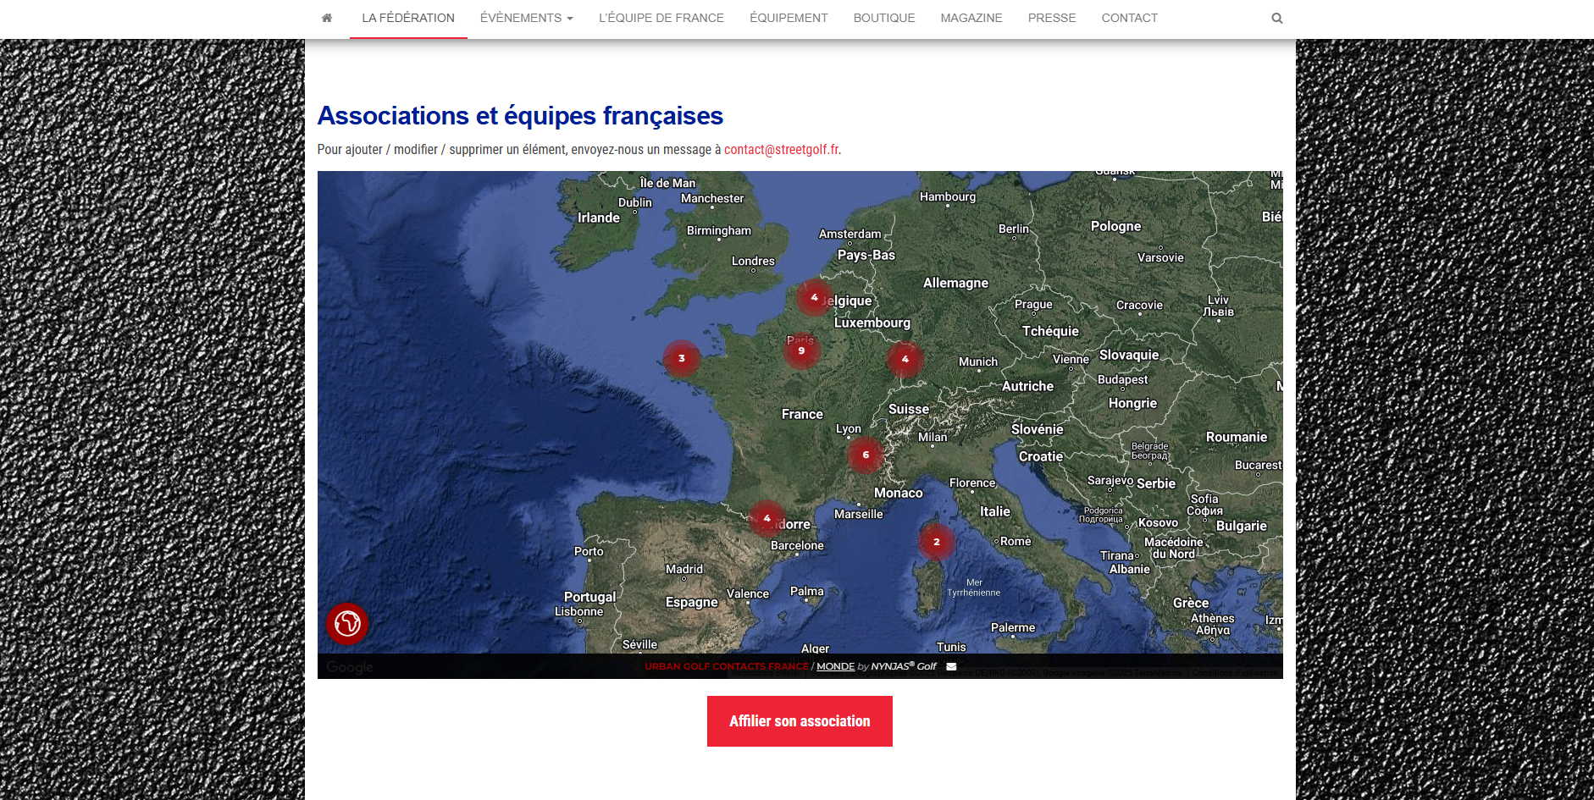Image resolution: width=1594 pixels, height=800 pixels.
Task: Open the Contact page from navbar
Action: (x=1129, y=18)
